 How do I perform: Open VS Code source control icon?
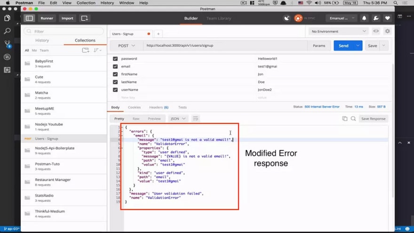point(7,44)
